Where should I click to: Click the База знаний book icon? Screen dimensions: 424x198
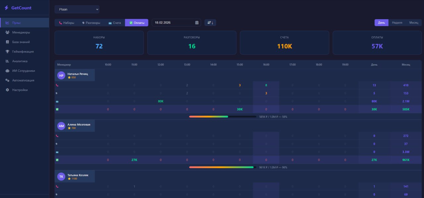[7, 42]
